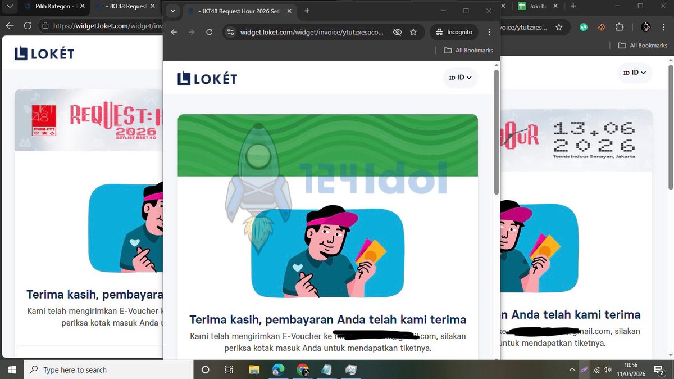Open All Bookmarks in the background window
Screen dimensions: 674x379
(643, 45)
